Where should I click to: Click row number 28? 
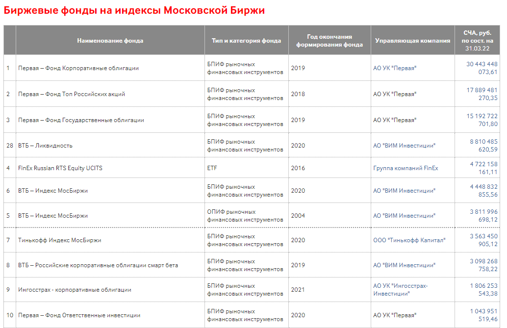[x=10, y=146]
